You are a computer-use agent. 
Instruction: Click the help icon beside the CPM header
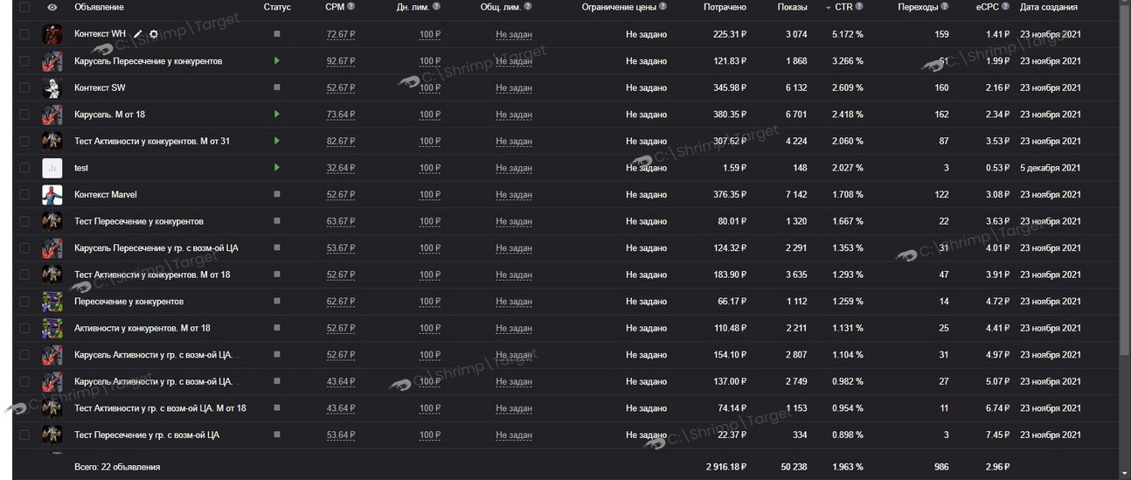pos(351,7)
